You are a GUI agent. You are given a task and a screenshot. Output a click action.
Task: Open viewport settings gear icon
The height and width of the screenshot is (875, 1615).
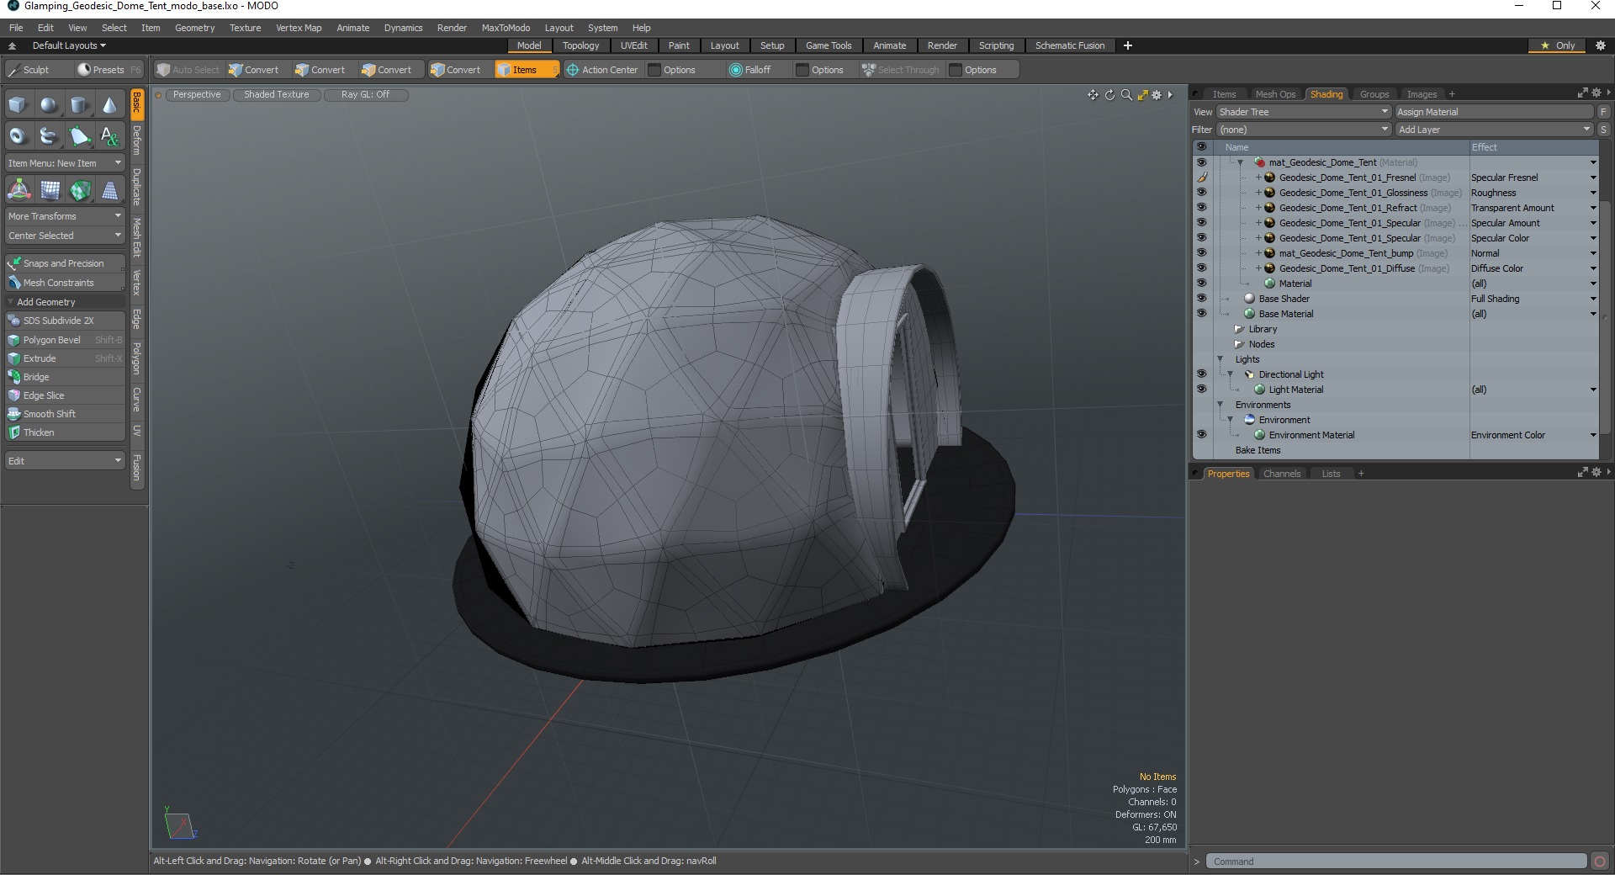pos(1157,95)
